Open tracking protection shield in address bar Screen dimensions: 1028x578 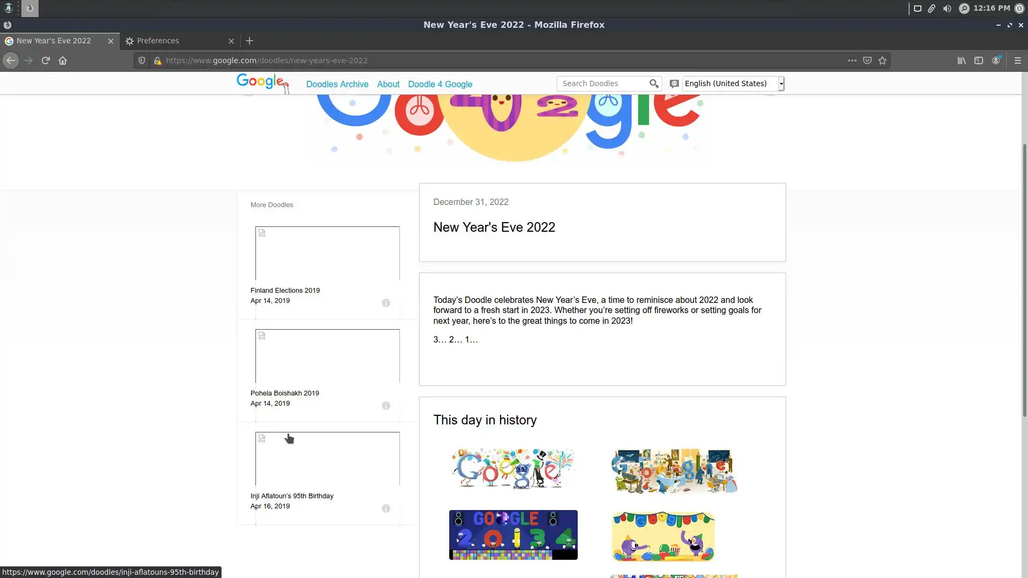pos(142,60)
